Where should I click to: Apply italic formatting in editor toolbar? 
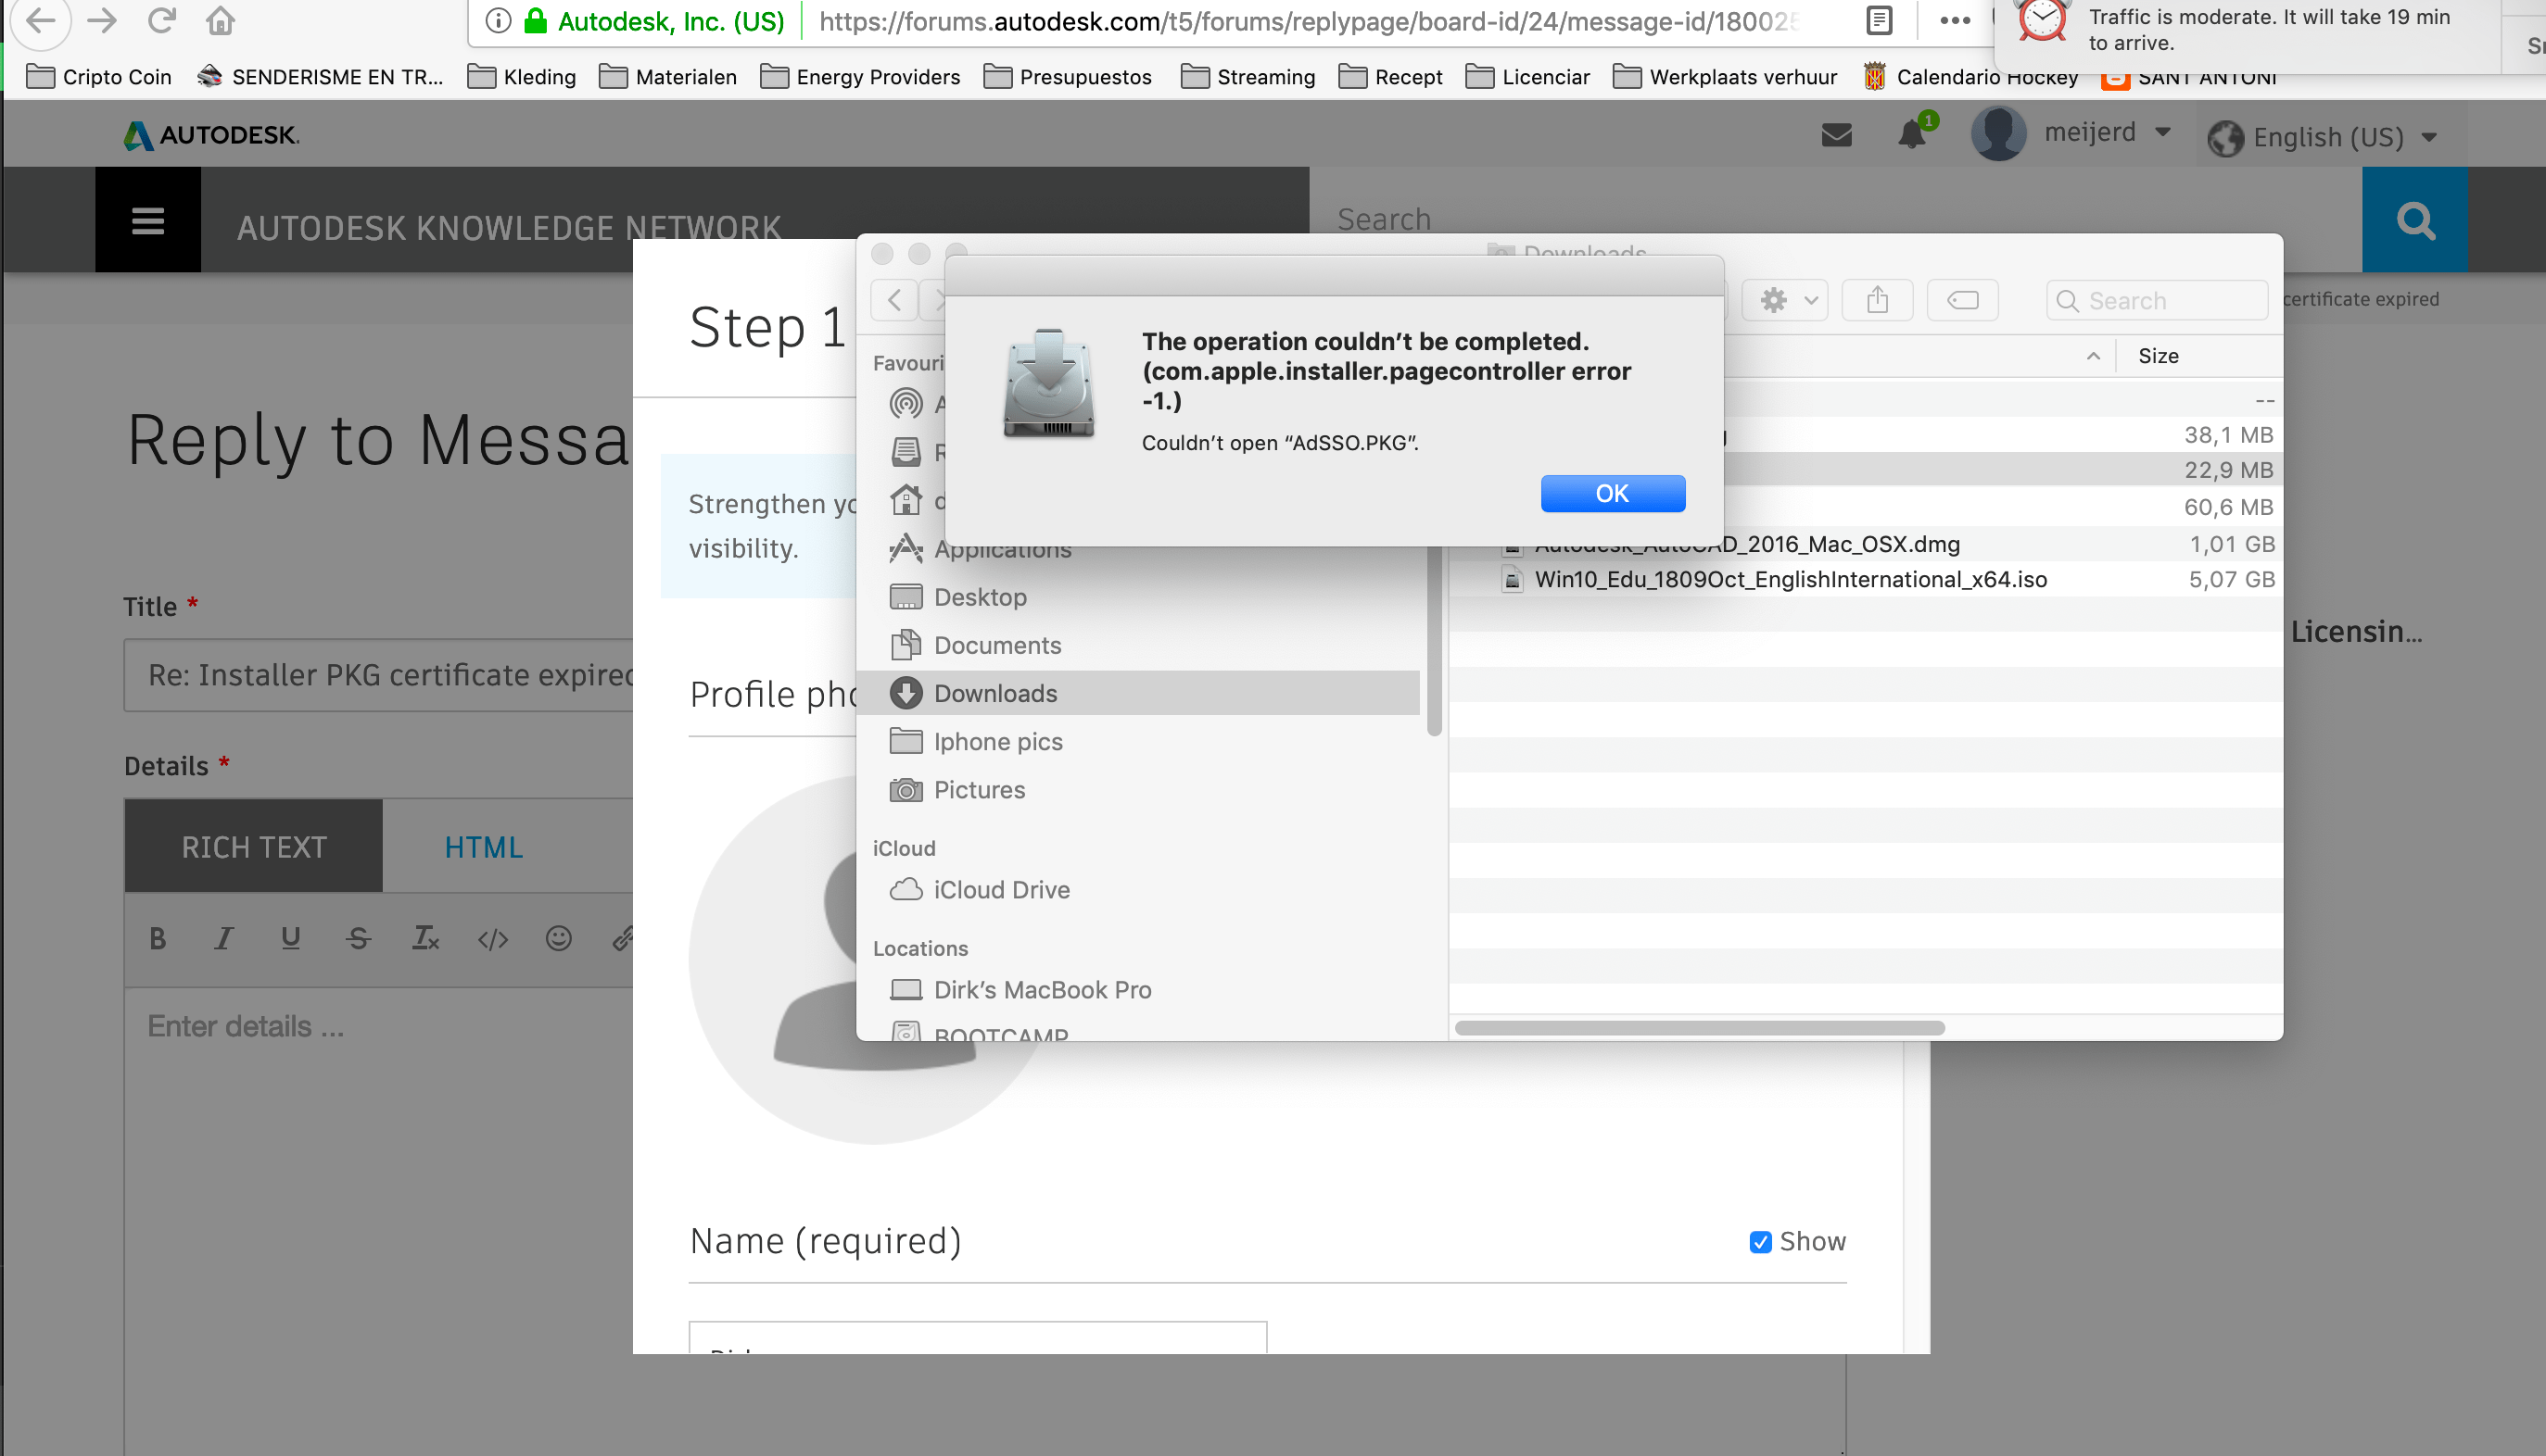click(x=223, y=938)
